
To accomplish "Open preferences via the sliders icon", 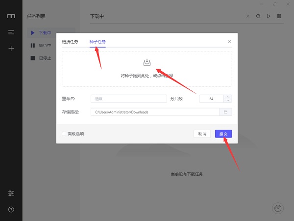I will [11, 193].
